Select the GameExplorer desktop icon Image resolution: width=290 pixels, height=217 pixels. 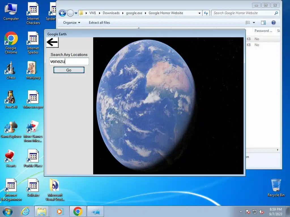11,129
